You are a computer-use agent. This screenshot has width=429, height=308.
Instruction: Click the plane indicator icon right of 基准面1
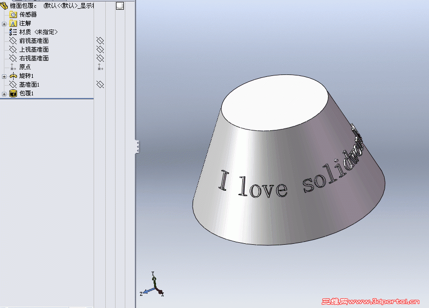101,84
